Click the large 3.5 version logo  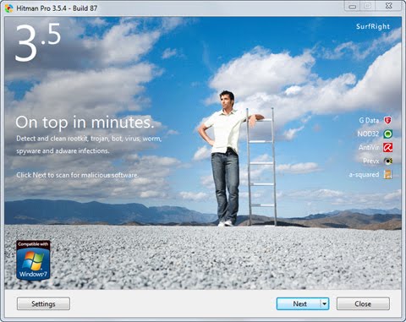coord(37,42)
